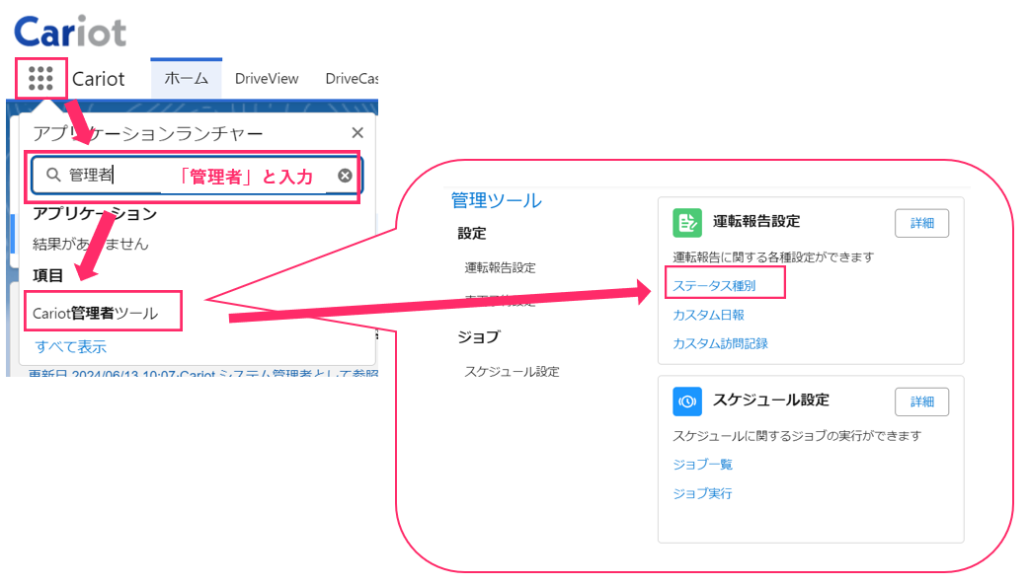
Task: Click the 運転報告設定 green icon
Action: (687, 223)
